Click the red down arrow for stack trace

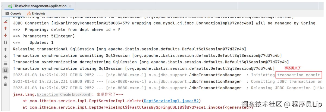[5, 35]
